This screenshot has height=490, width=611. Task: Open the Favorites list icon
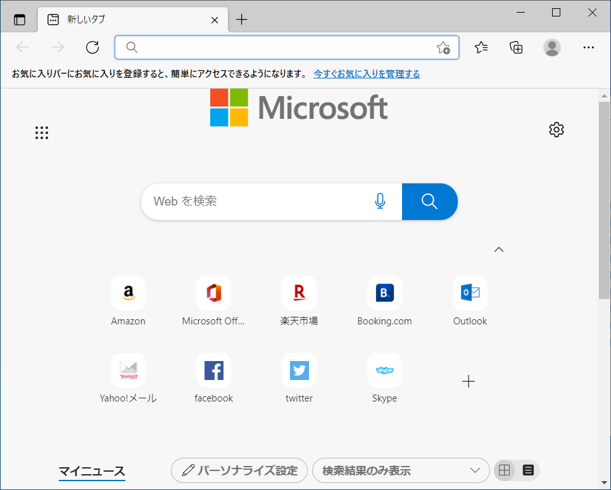tap(481, 47)
